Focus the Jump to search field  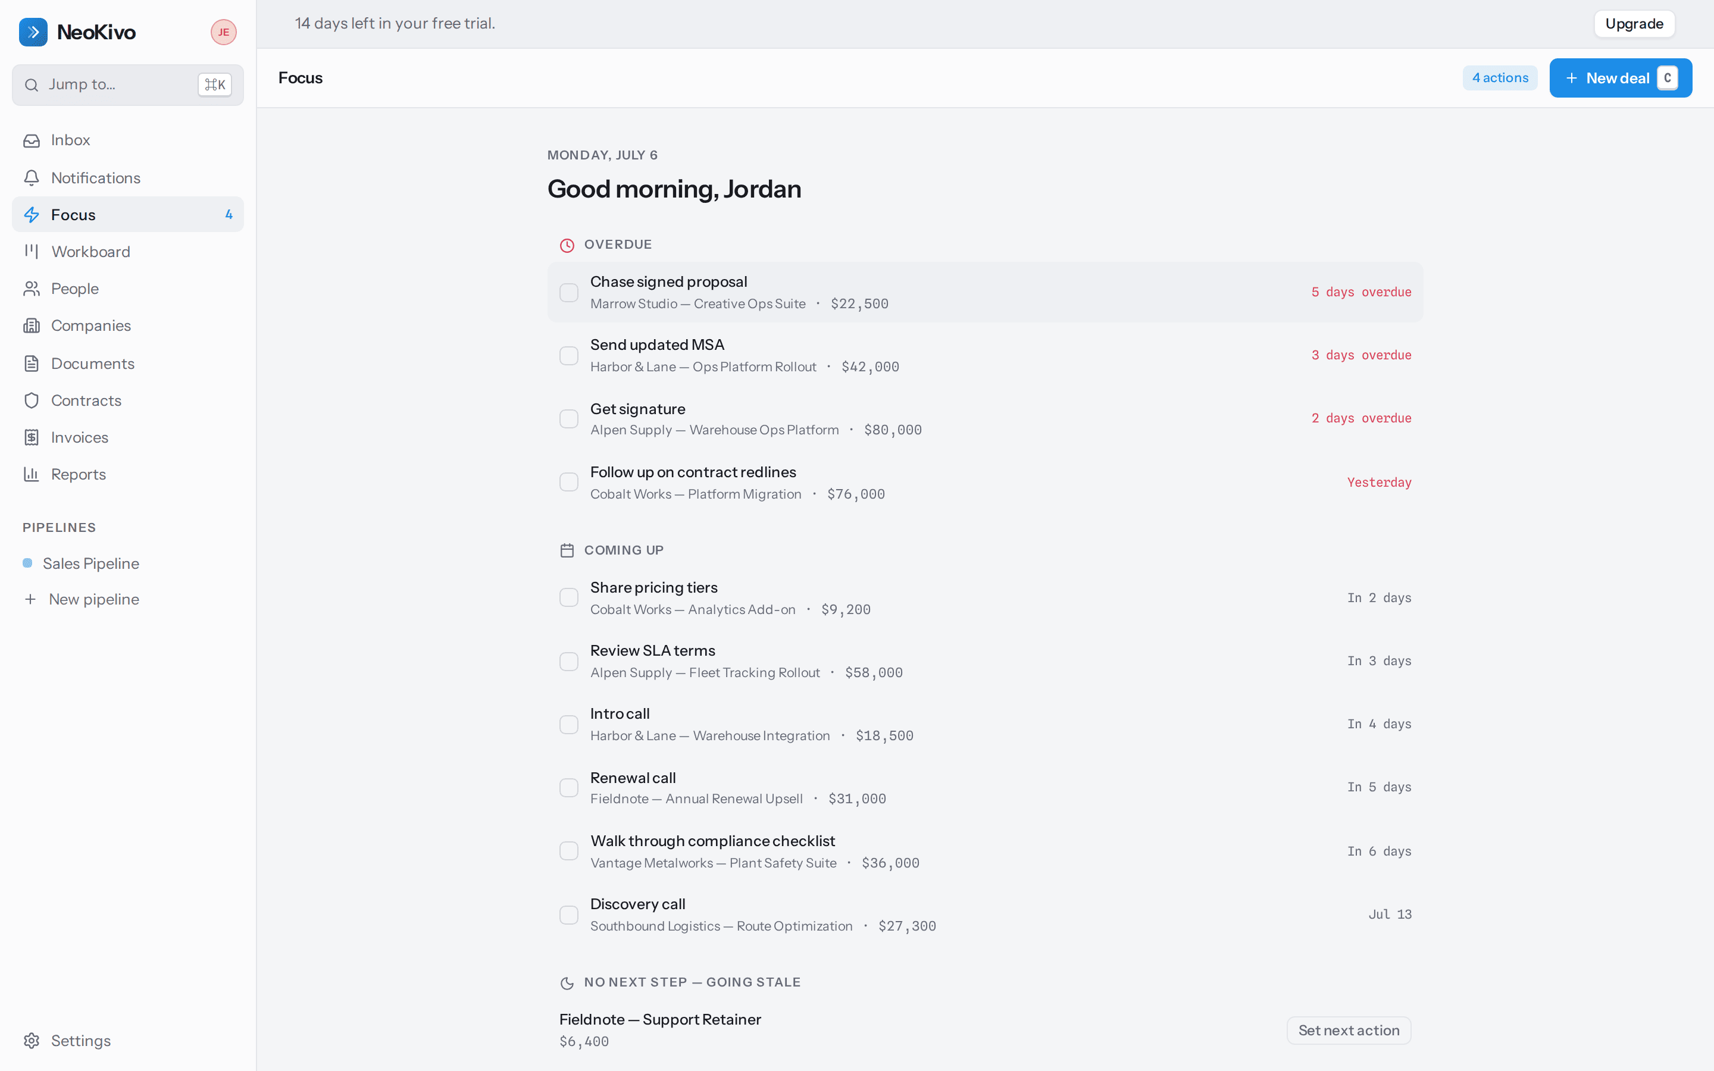point(128,85)
